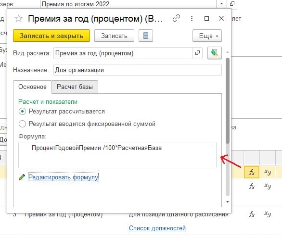Open the three-dot options menu
Screen dimensions: 282x238
coord(192,18)
